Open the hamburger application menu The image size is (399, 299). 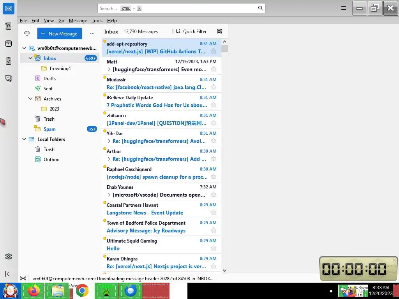344,8
